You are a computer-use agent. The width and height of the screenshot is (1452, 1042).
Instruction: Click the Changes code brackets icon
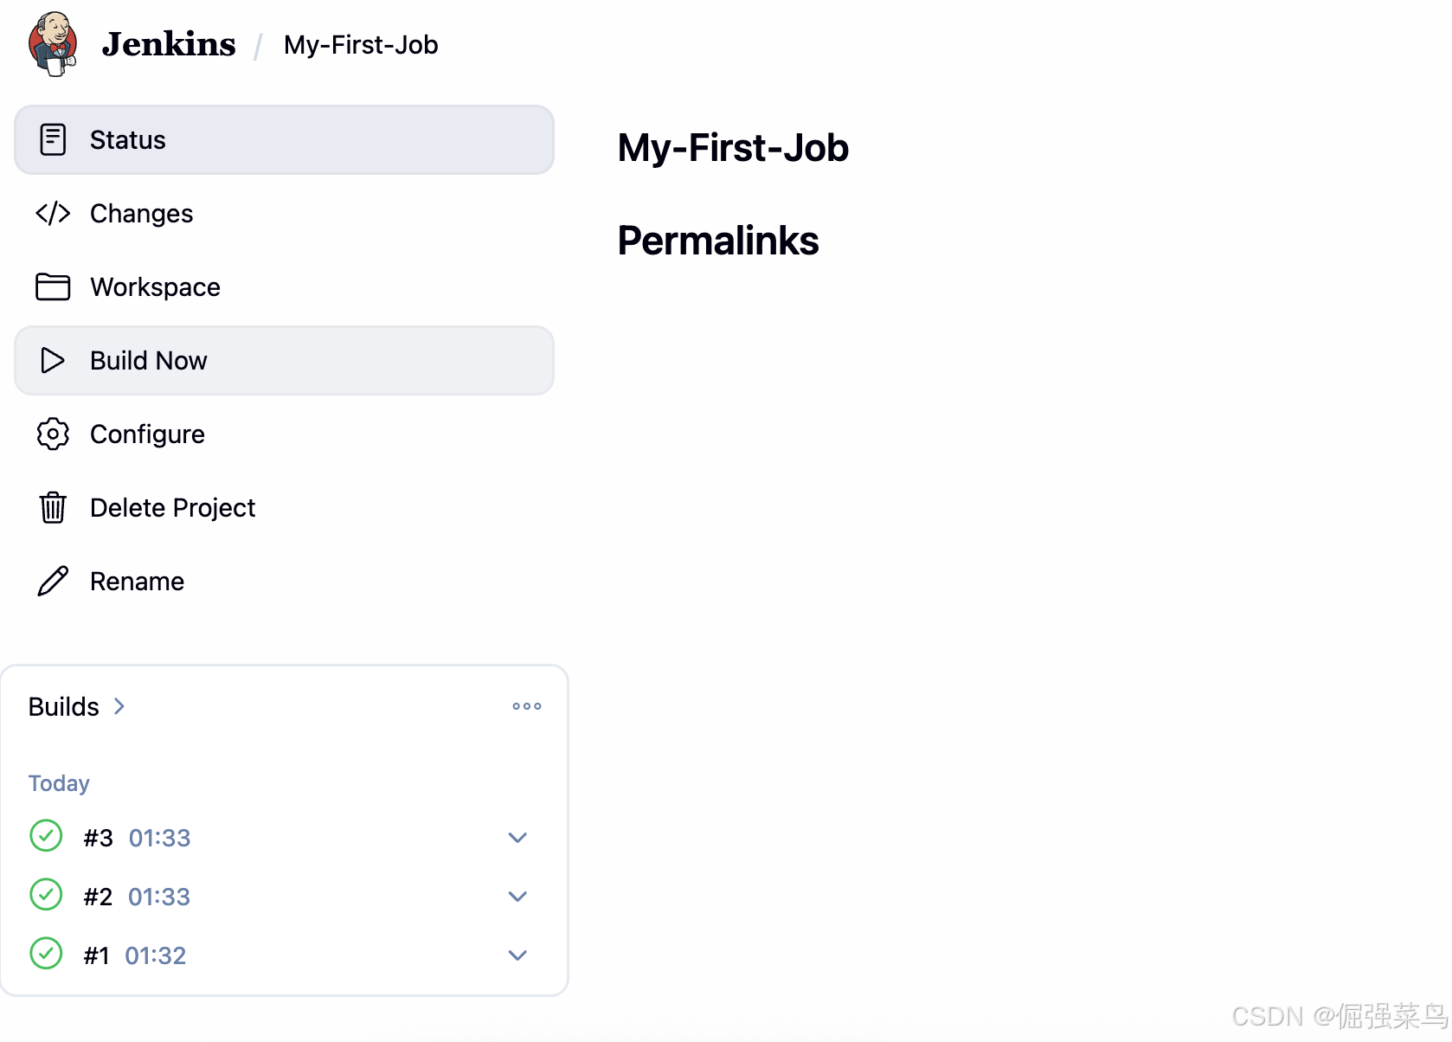53,213
